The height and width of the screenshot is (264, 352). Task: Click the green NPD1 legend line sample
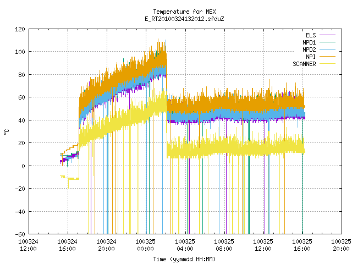pos(328,42)
